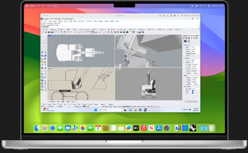Viewport: 248px width, 153px height.
Task: Enable the End object snap checkbox
Action: coord(42,104)
